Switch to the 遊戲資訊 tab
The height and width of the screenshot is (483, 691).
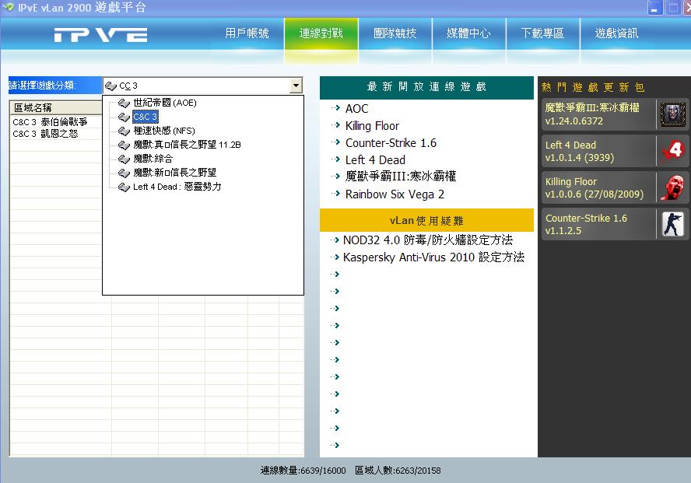click(x=616, y=34)
